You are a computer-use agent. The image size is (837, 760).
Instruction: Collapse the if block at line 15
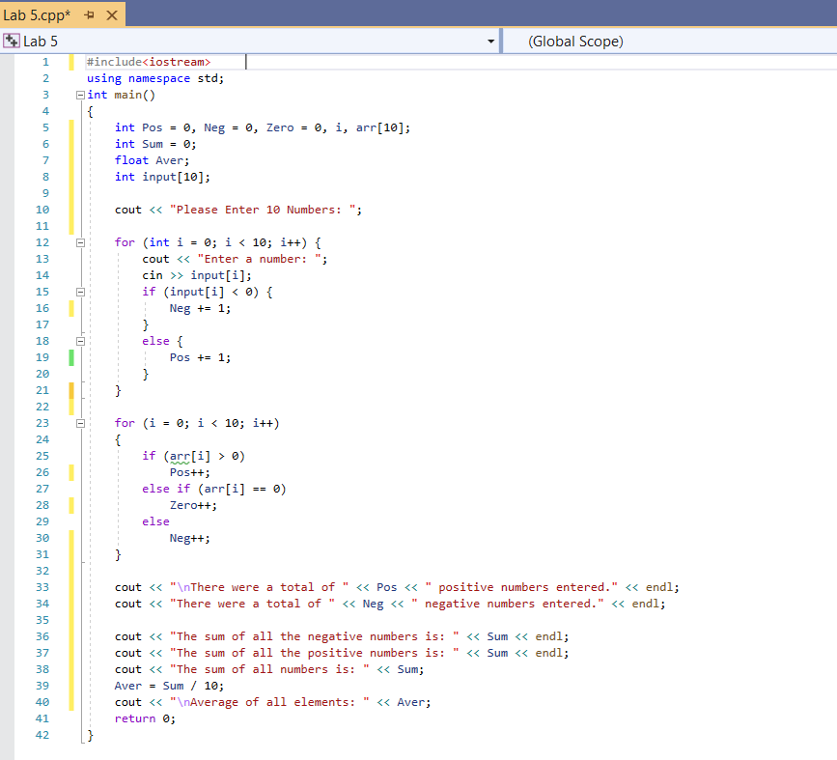[x=80, y=291]
